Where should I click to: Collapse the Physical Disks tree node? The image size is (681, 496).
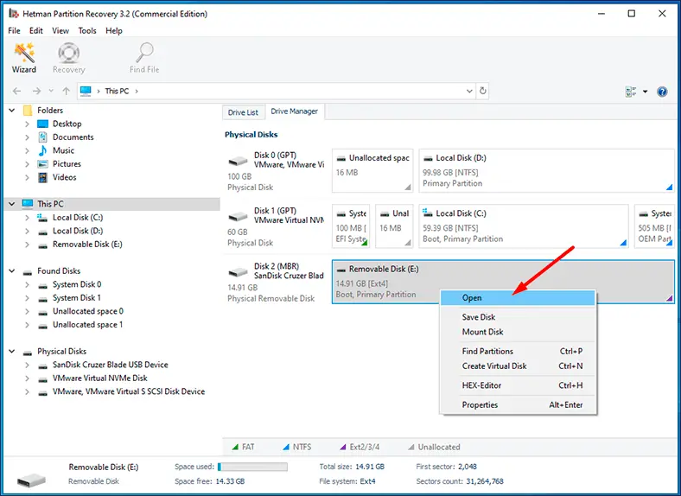click(x=12, y=352)
